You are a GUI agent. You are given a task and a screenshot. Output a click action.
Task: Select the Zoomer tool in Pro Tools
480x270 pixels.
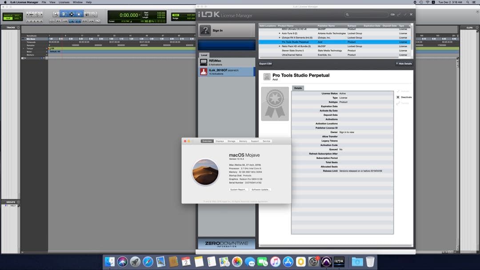coord(56,14)
